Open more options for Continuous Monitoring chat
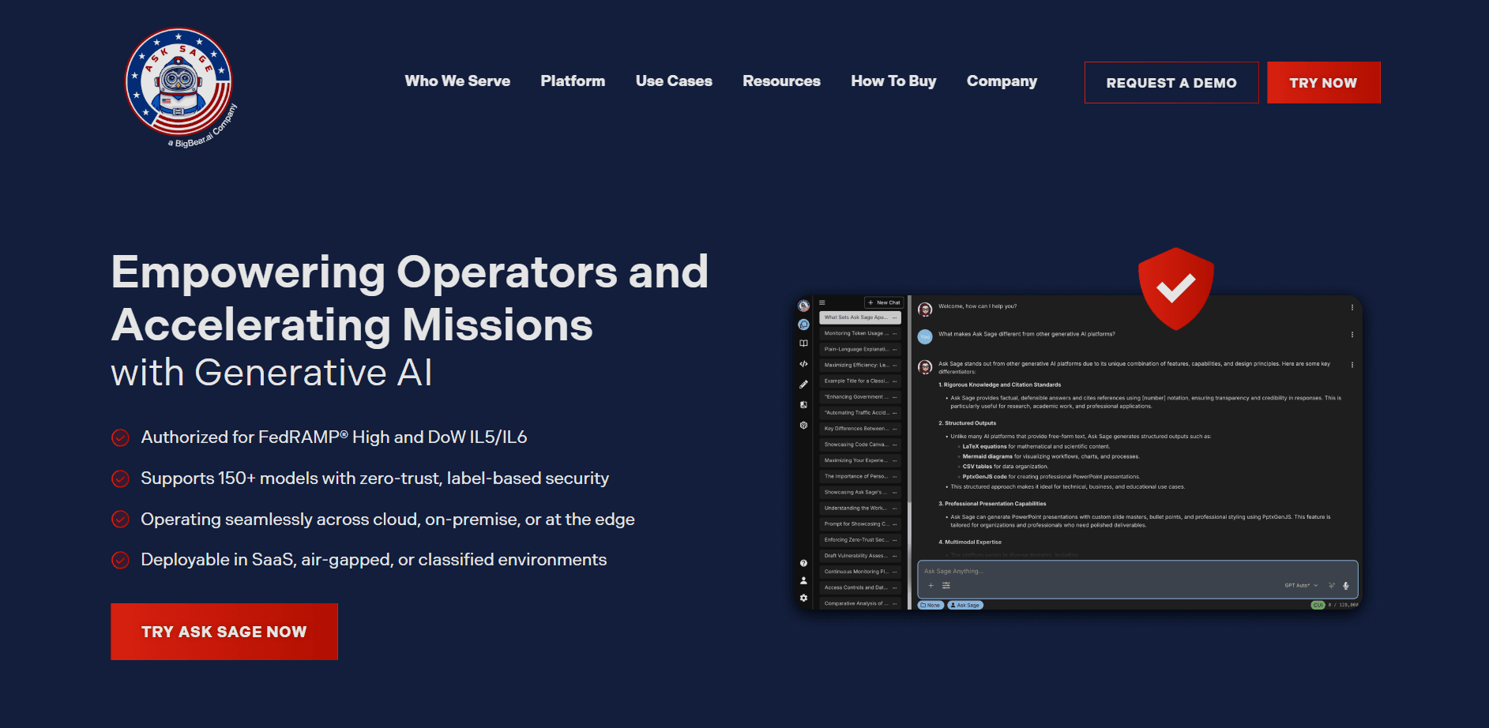The image size is (1489, 728). [895, 572]
